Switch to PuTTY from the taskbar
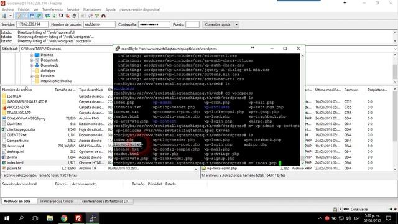 tap(93, 218)
